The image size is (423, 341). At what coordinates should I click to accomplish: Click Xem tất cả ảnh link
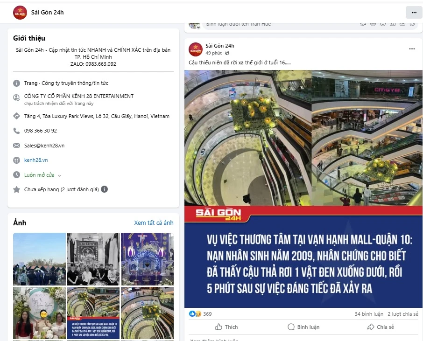coord(154,223)
